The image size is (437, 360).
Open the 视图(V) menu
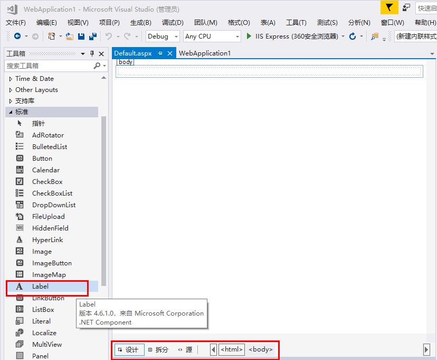[78, 23]
